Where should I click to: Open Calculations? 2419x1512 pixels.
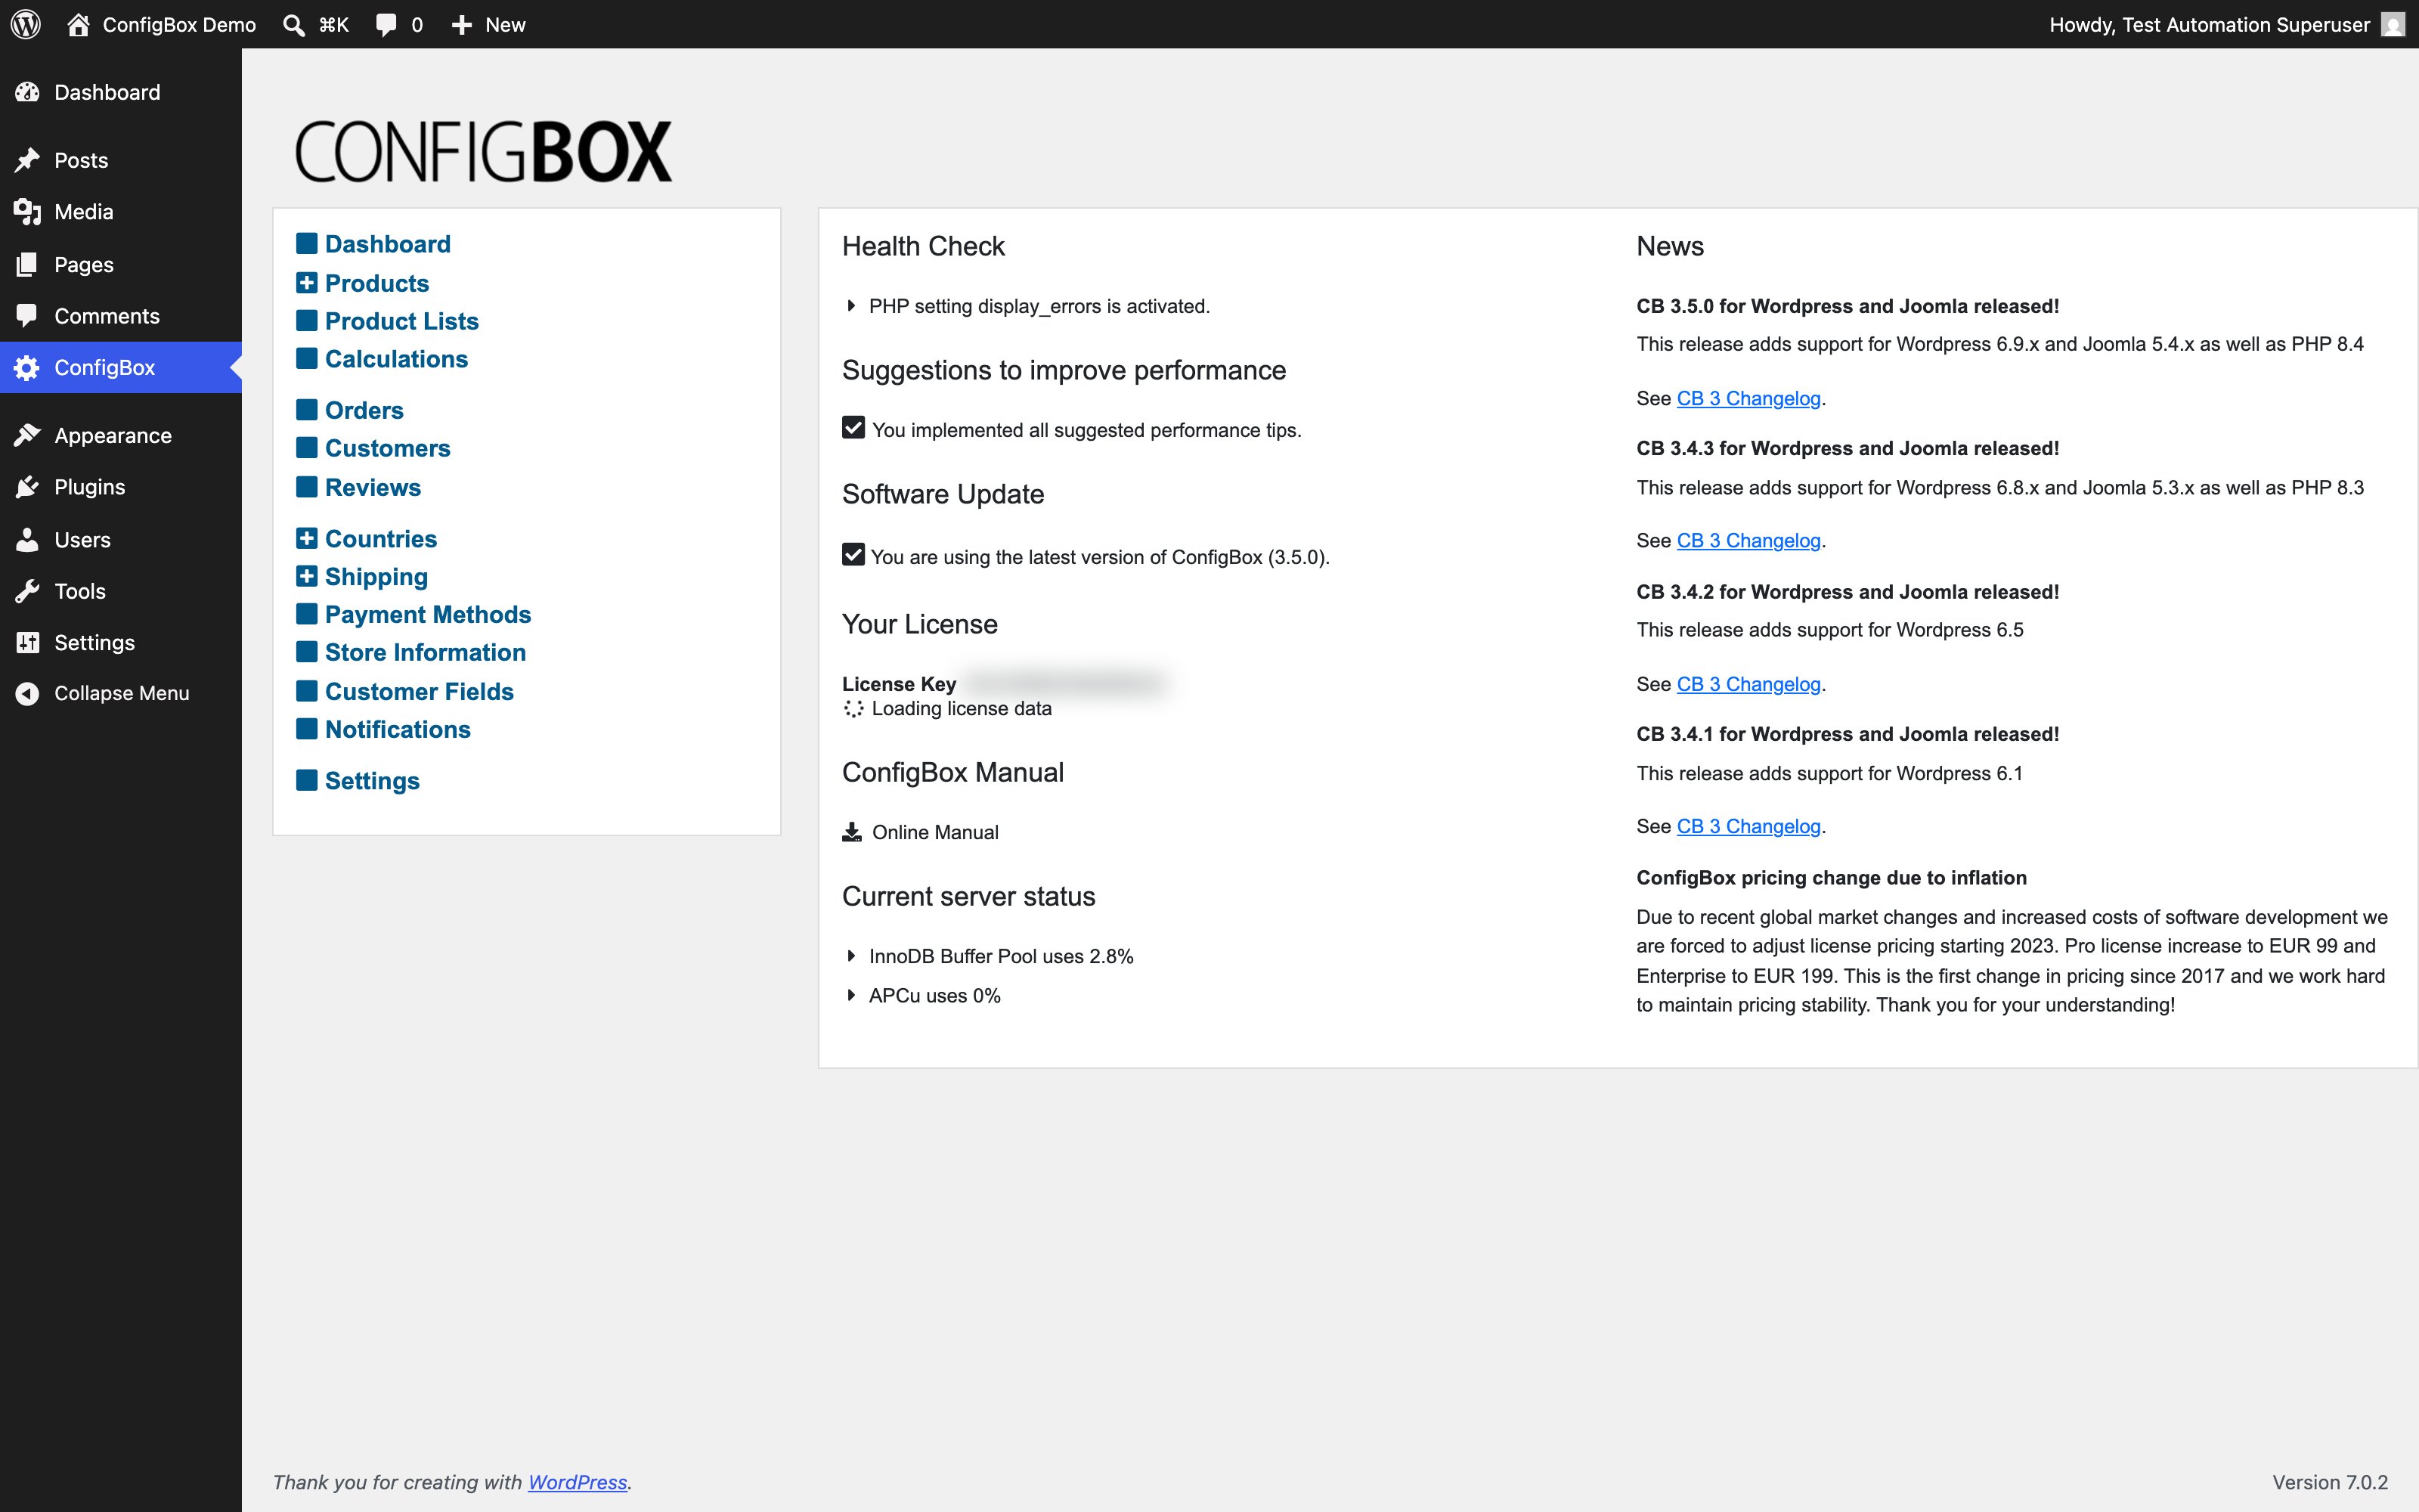coord(396,359)
